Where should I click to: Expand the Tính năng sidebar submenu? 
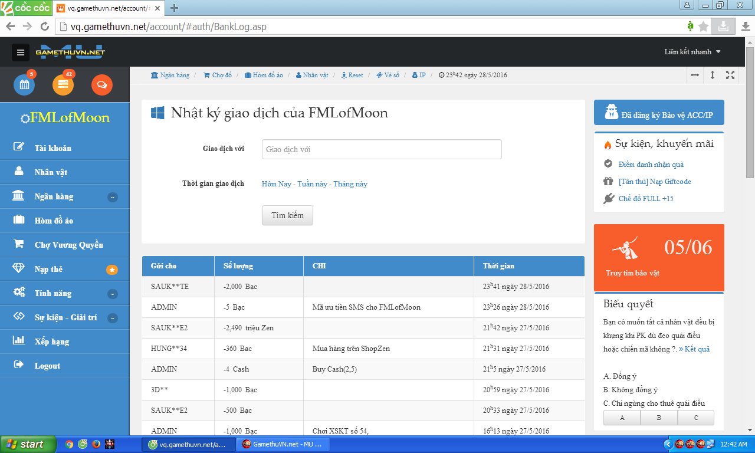click(x=112, y=294)
